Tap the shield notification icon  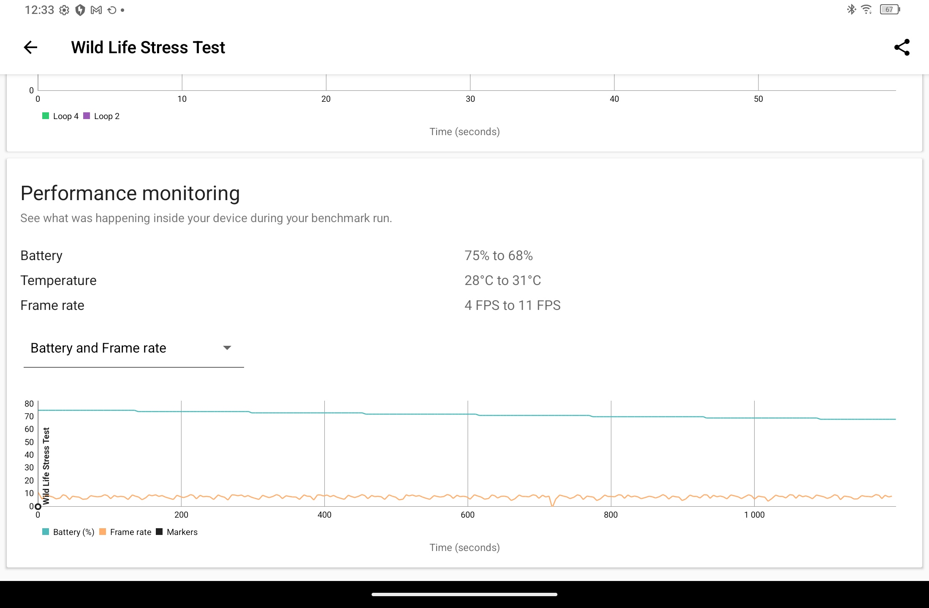point(80,10)
